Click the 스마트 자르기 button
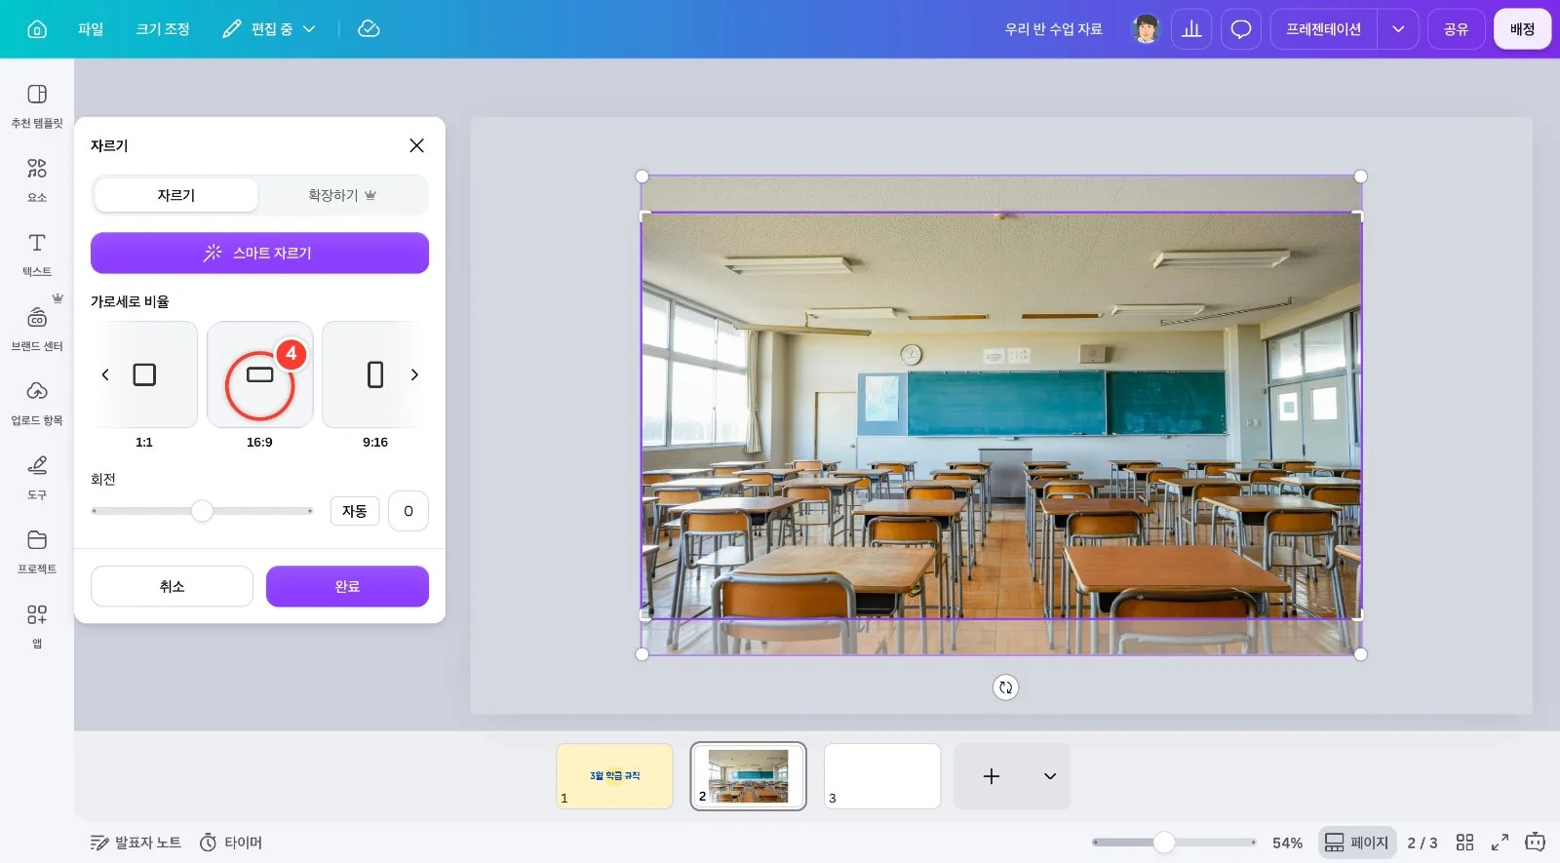The image size is (1560, 863). [259, 253]
